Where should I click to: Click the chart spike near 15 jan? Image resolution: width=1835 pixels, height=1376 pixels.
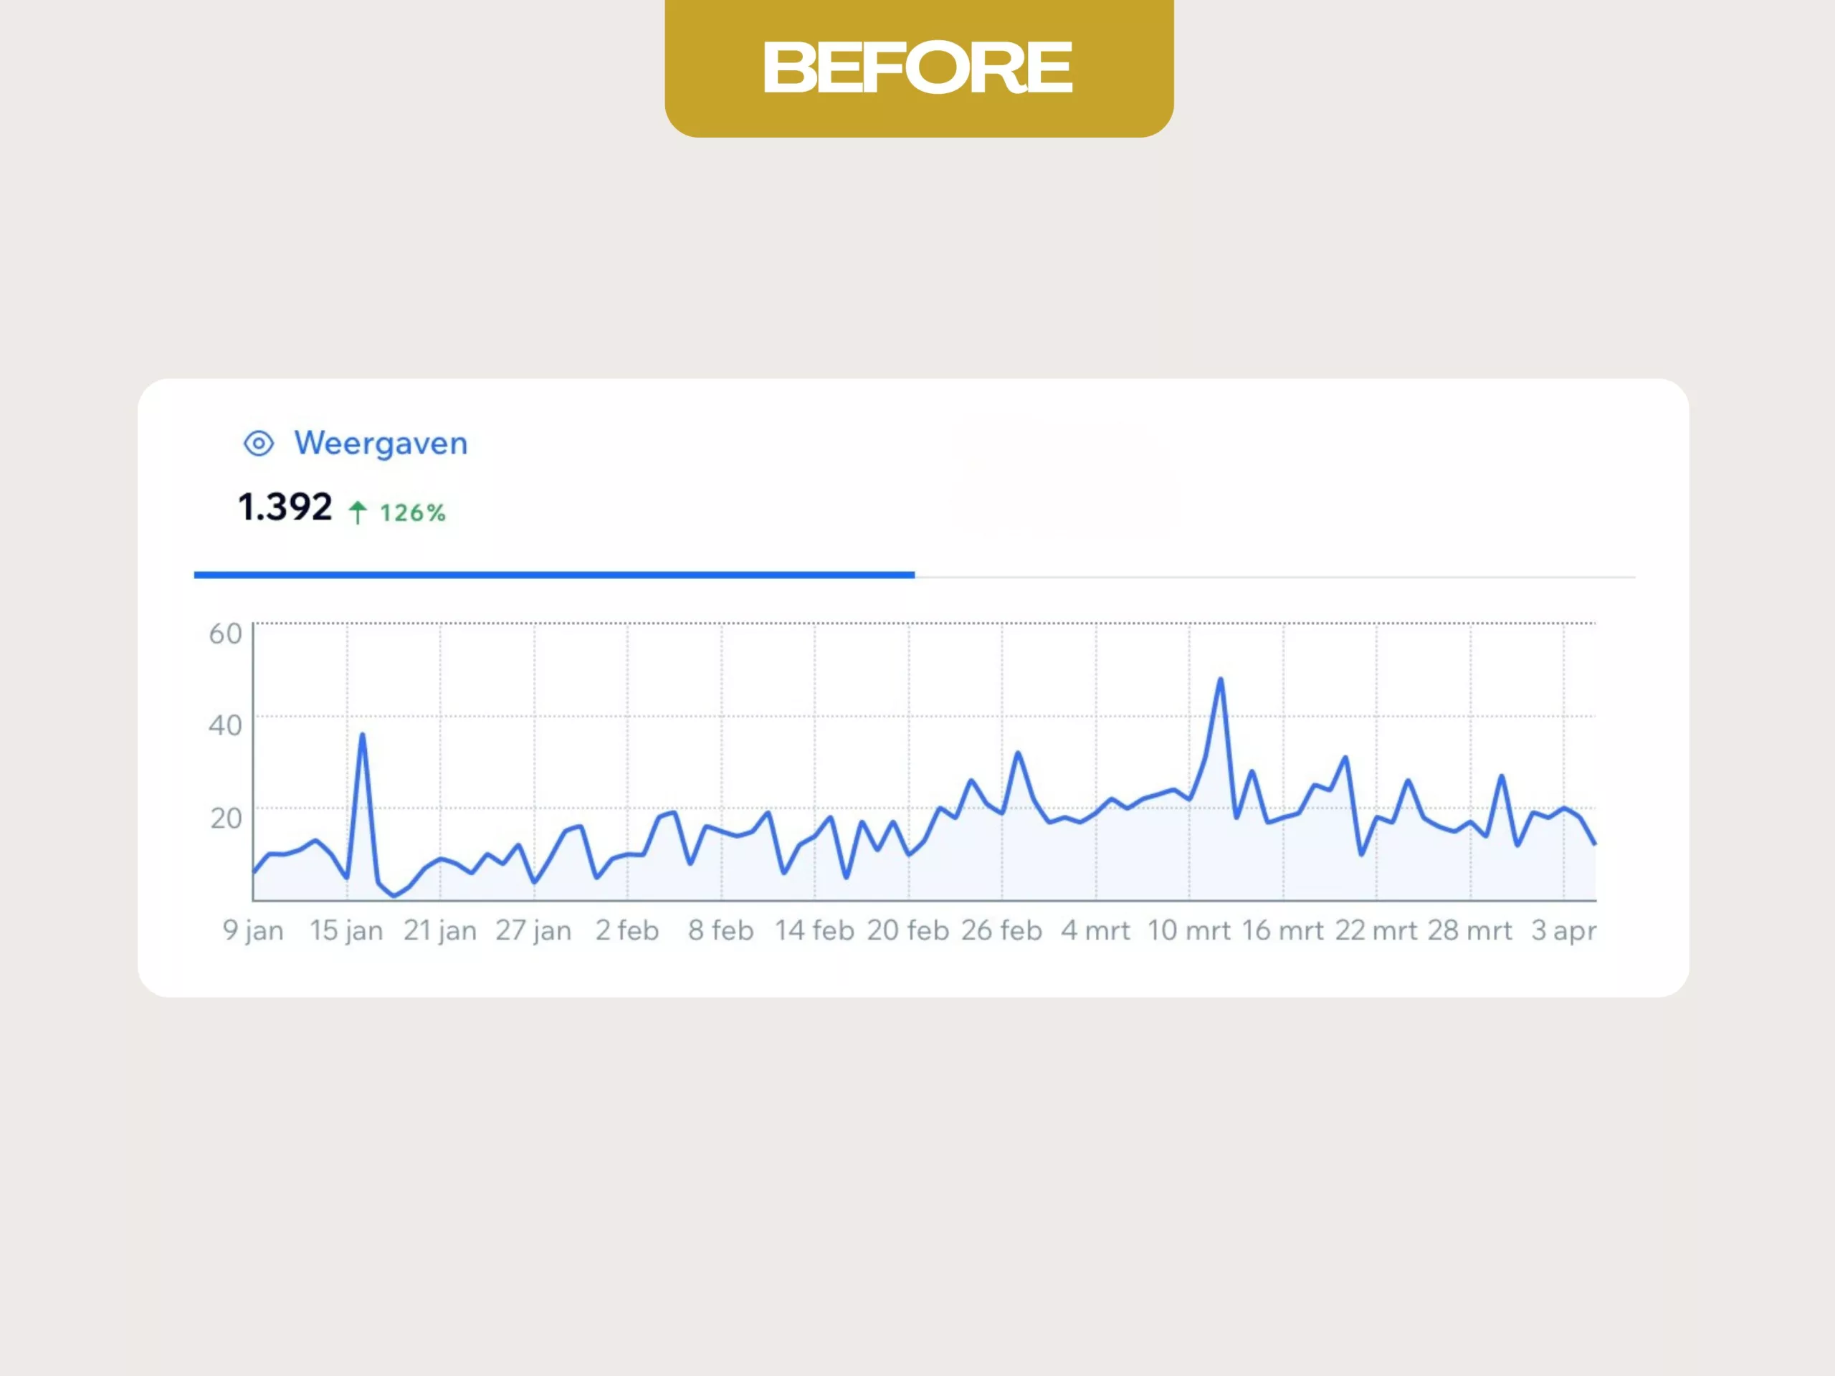coord(362,735)
